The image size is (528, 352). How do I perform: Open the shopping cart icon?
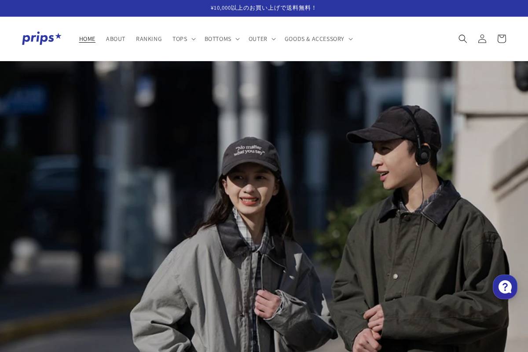501,39
